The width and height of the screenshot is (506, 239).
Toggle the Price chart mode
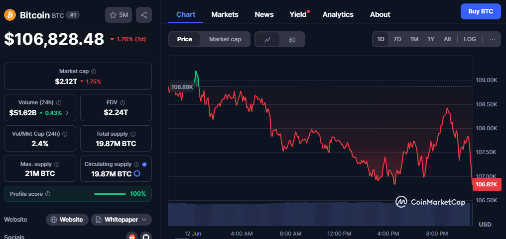[185, 39]
